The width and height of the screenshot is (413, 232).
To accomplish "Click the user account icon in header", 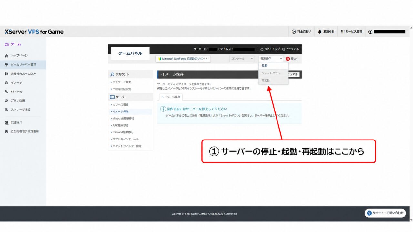I will coord(370,32).
